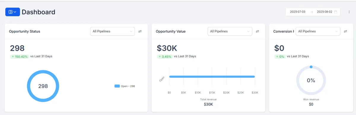Open Opportunity Value widget filter settings icon
The height and width of the screenshot is (115, 356).
[258, 31]
